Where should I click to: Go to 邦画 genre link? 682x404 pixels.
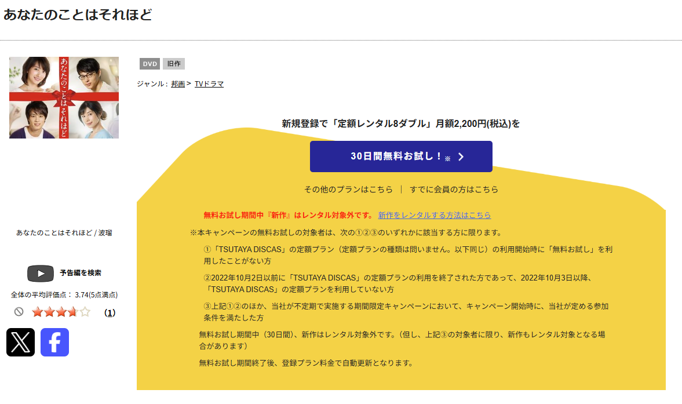point(178,84)
